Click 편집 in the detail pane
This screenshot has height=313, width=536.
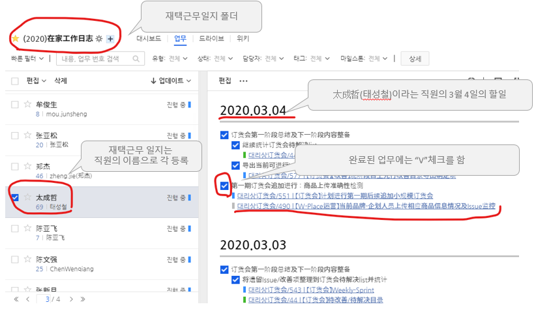tap(225, 81)
